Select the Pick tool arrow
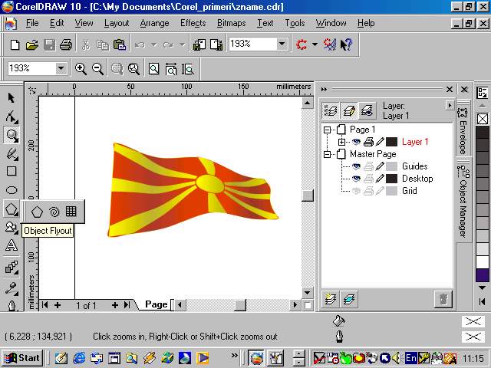Screen dimensions: 491x368 [12, 97]
